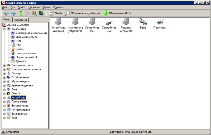Open the Принтеры icon
Screen dimensions: 211x135
(x=160, y=21)
